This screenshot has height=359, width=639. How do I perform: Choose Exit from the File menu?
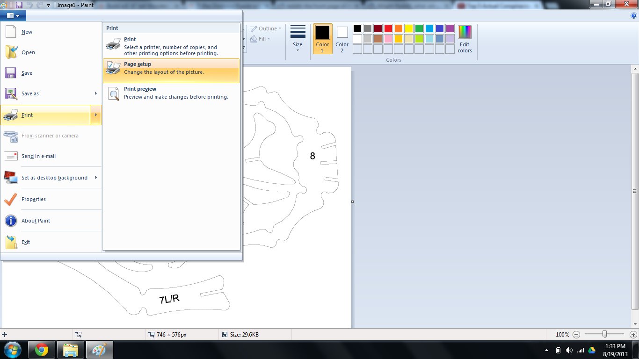click(51, 242)
